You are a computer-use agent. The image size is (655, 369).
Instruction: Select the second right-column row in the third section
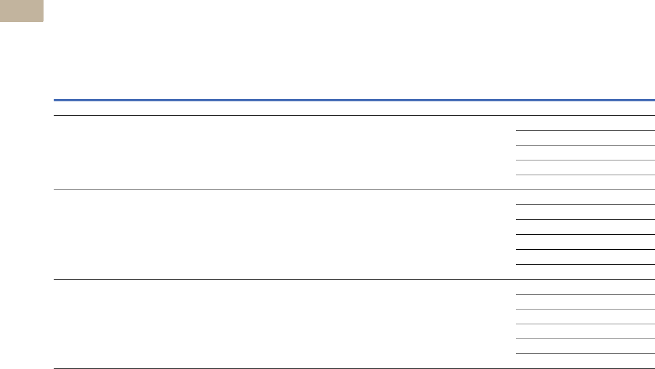585,302
